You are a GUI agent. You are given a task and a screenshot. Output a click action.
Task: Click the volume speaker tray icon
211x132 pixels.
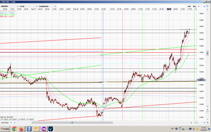(187, 129)
